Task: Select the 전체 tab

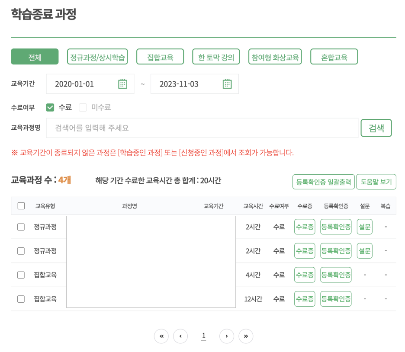Action: click(35, 57)
